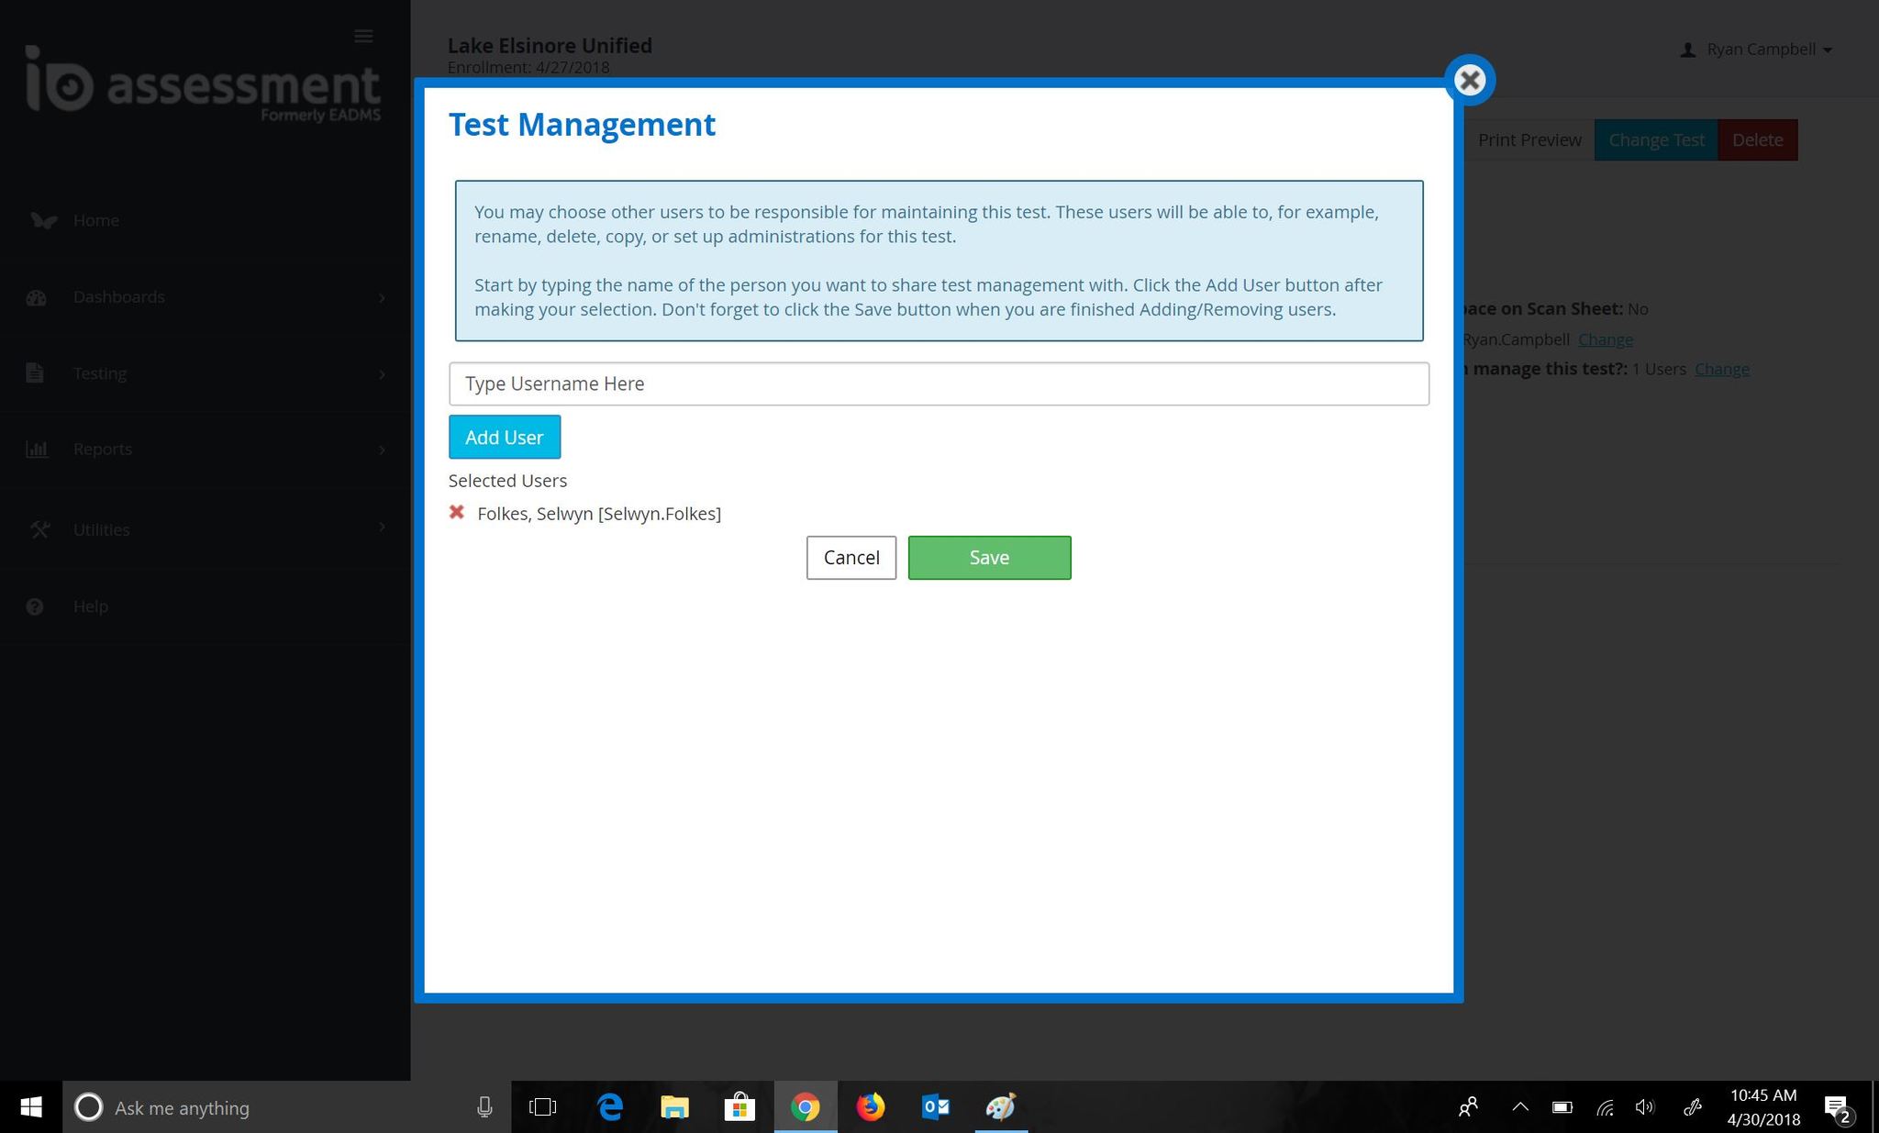The image size is (1879, 1133).
Task: Click the Home butterfly icon
Action: (43, 220)
